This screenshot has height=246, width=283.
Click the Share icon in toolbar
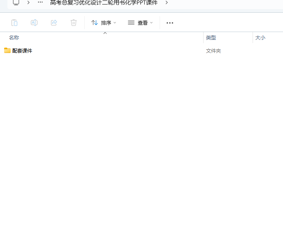tap(54, 23)
